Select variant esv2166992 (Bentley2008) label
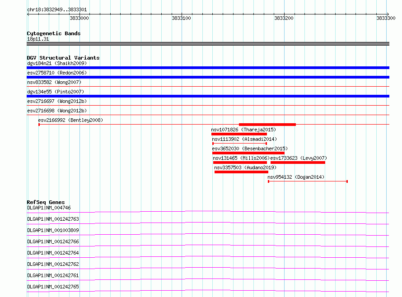This screenshot has width=402, height=297. [70, 120]
